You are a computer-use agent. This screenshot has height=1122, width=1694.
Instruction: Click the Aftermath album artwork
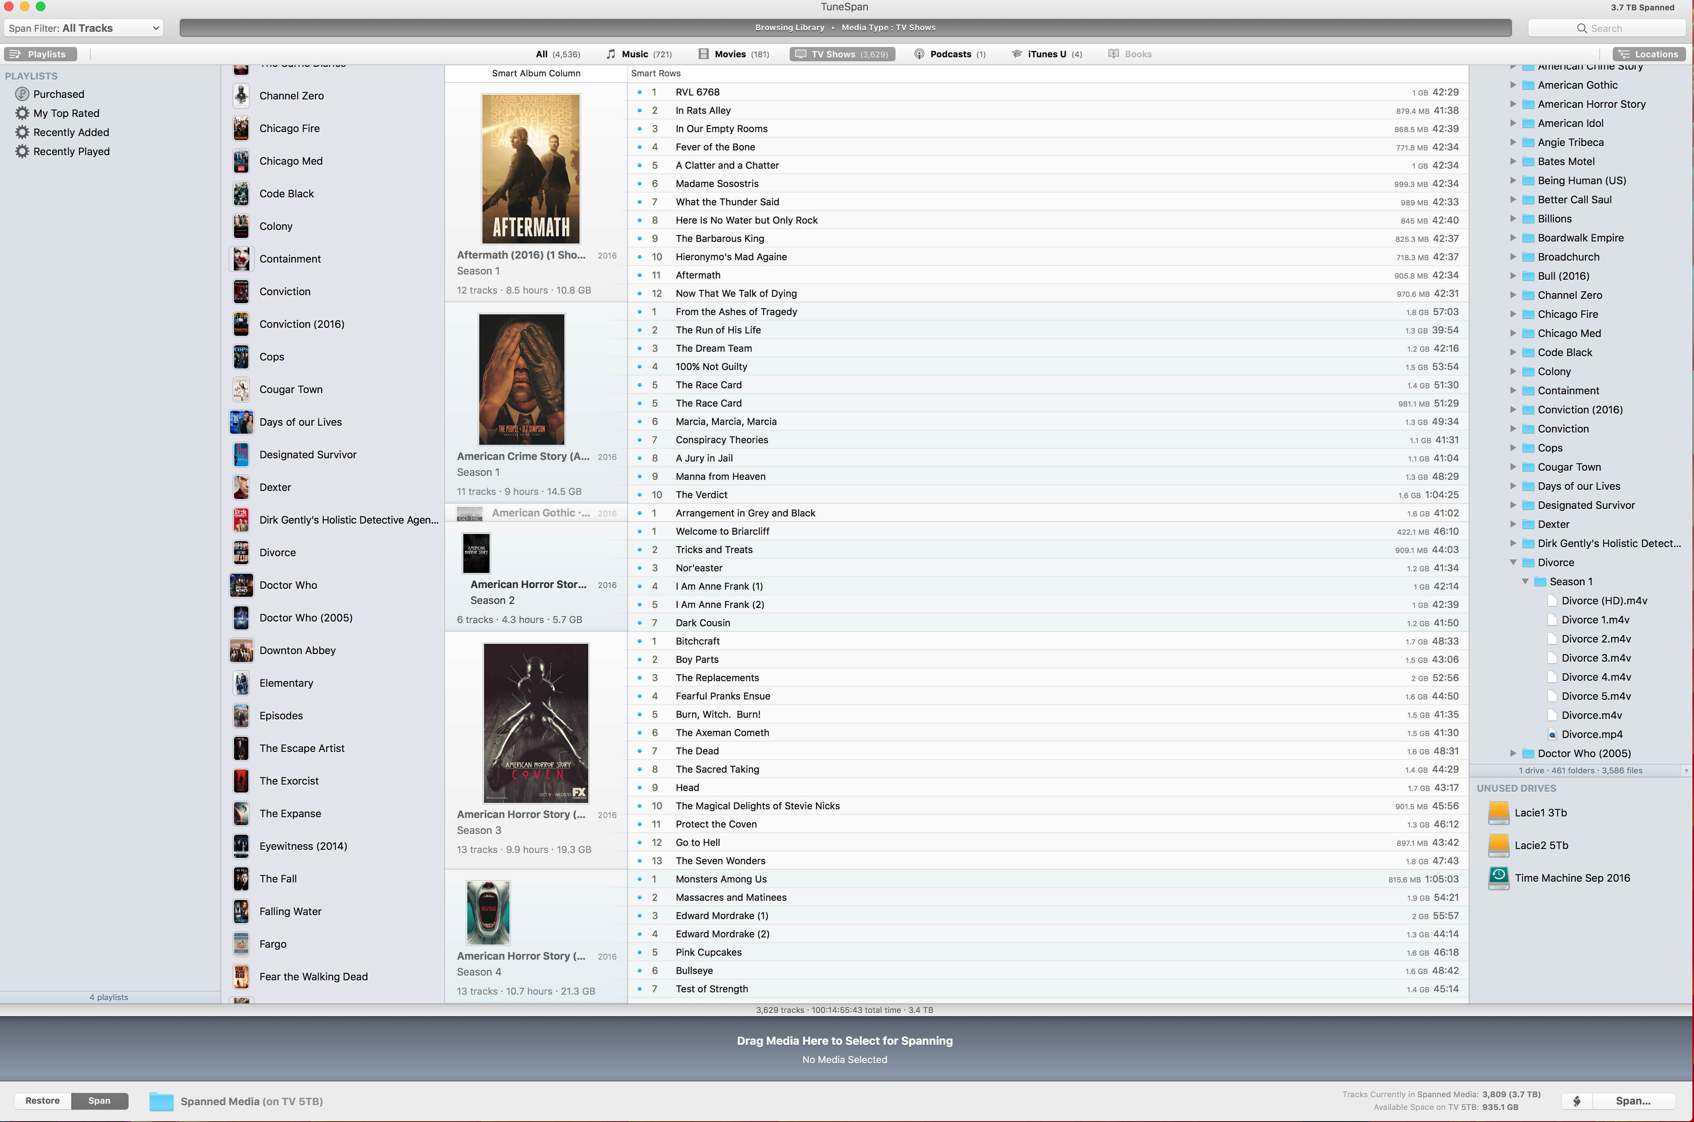530,169
